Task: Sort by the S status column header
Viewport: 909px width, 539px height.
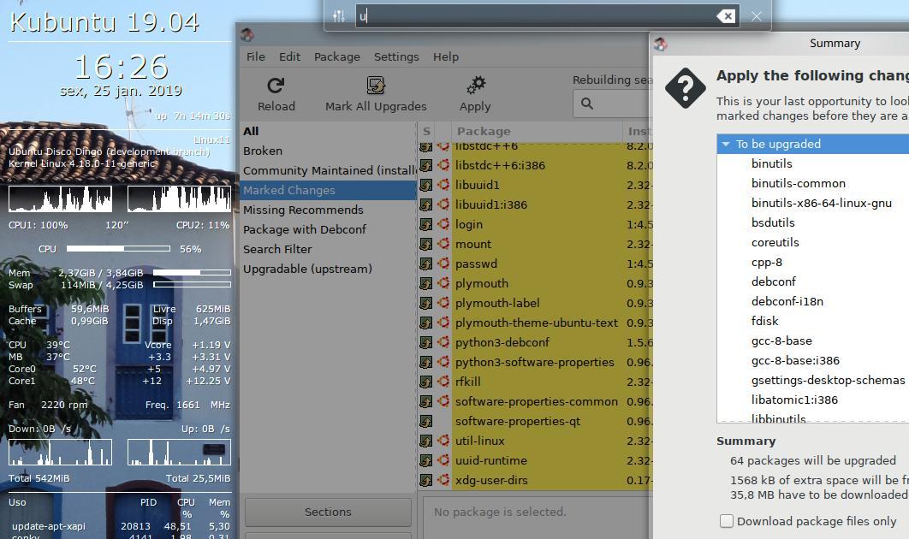Action: pyautogui.click(x=426, y=131)
